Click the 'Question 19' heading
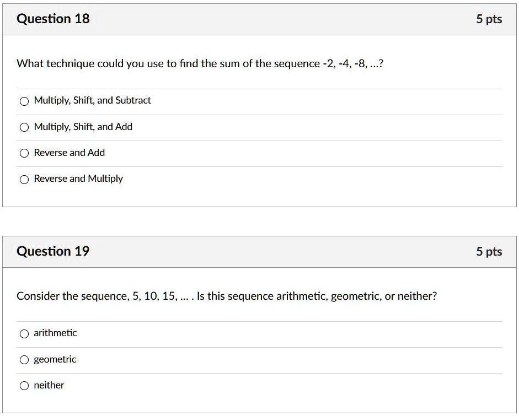The width and height of the screenshot is (519, 416). point(53,251)
